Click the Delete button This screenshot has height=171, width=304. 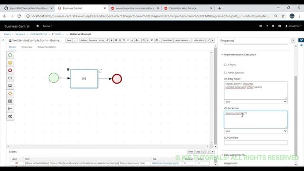tap(84, 40)
